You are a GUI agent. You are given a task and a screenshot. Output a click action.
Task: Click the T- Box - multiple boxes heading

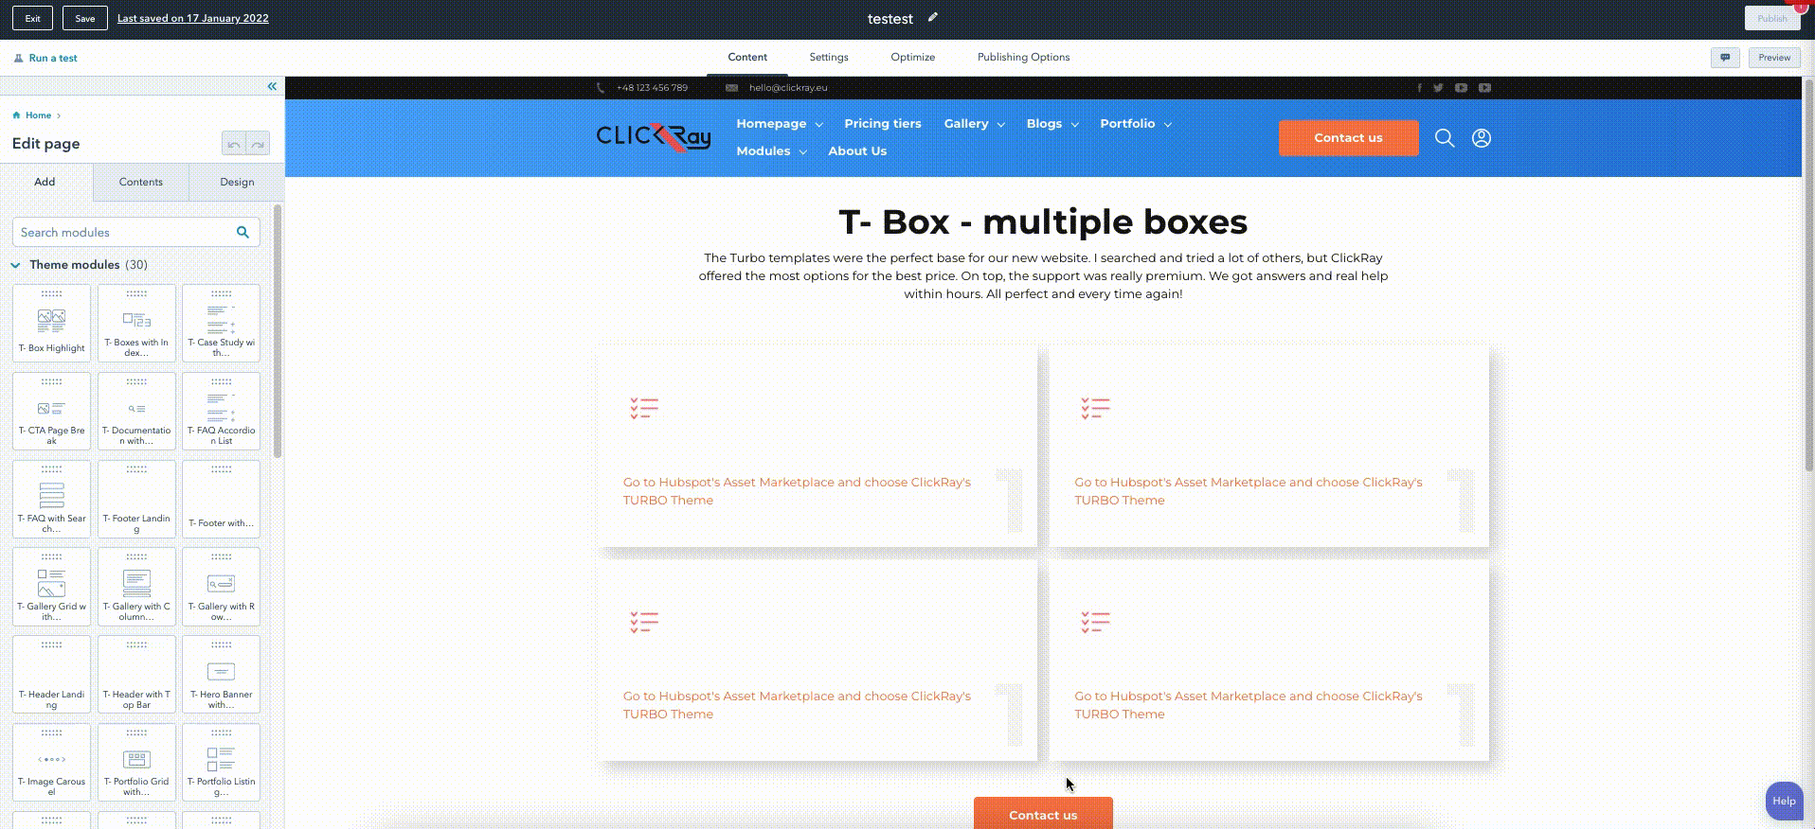(1043, 222)
